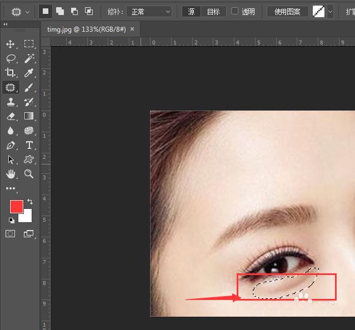
Task: Select the Crop tool
Action: 10,73
